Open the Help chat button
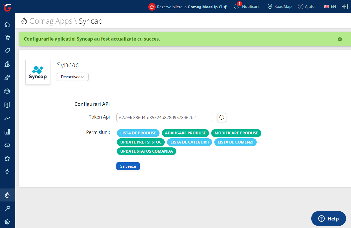The image size is (351, 228). (x=329, y=219)
